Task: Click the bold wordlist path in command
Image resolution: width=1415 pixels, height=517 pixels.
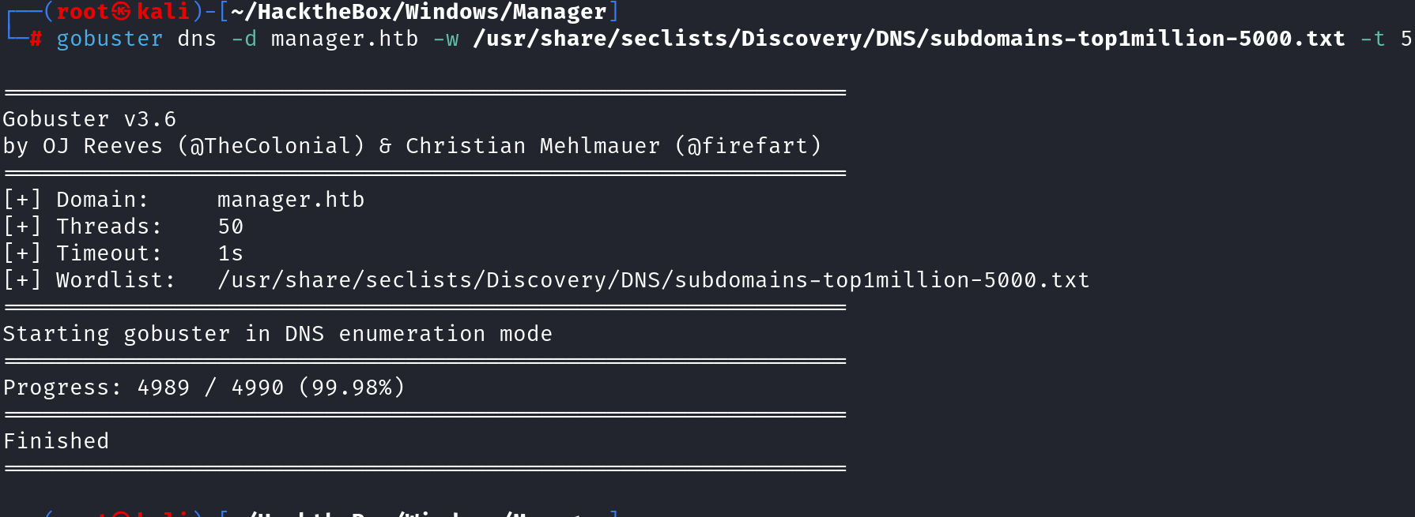Action: click(908, 39)
